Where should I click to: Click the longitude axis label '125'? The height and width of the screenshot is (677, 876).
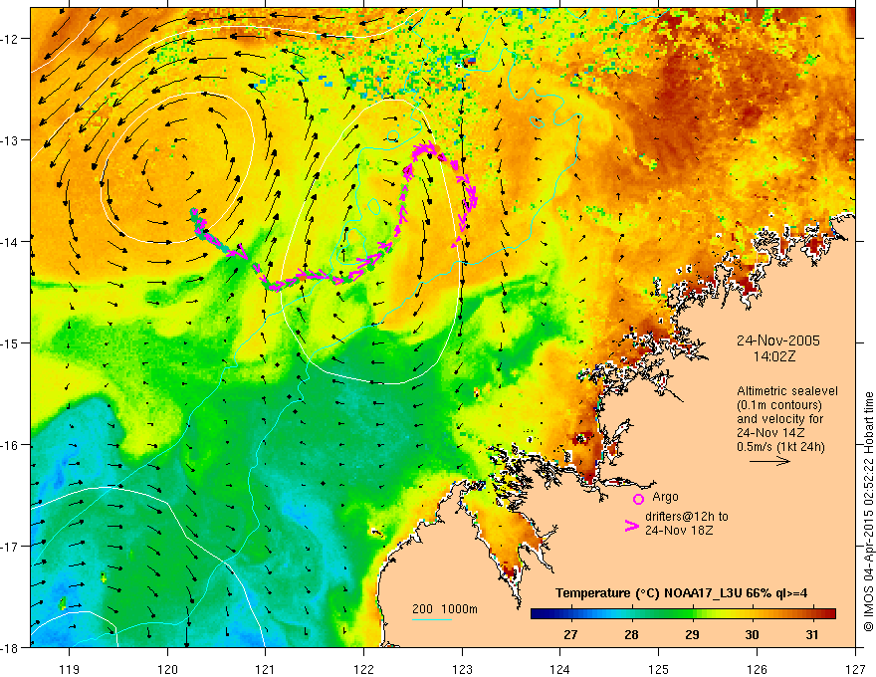pos(659,670)
